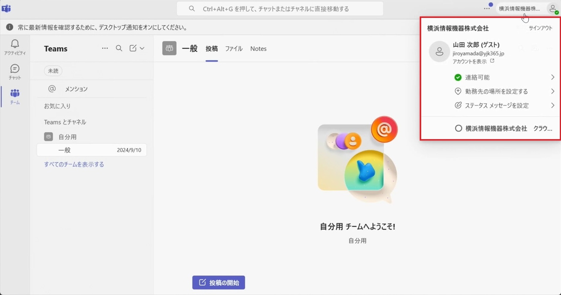This screenshot has height=295, width=561.
Task: Click the 自分用 team avatar icon
Action: point(48,137)
